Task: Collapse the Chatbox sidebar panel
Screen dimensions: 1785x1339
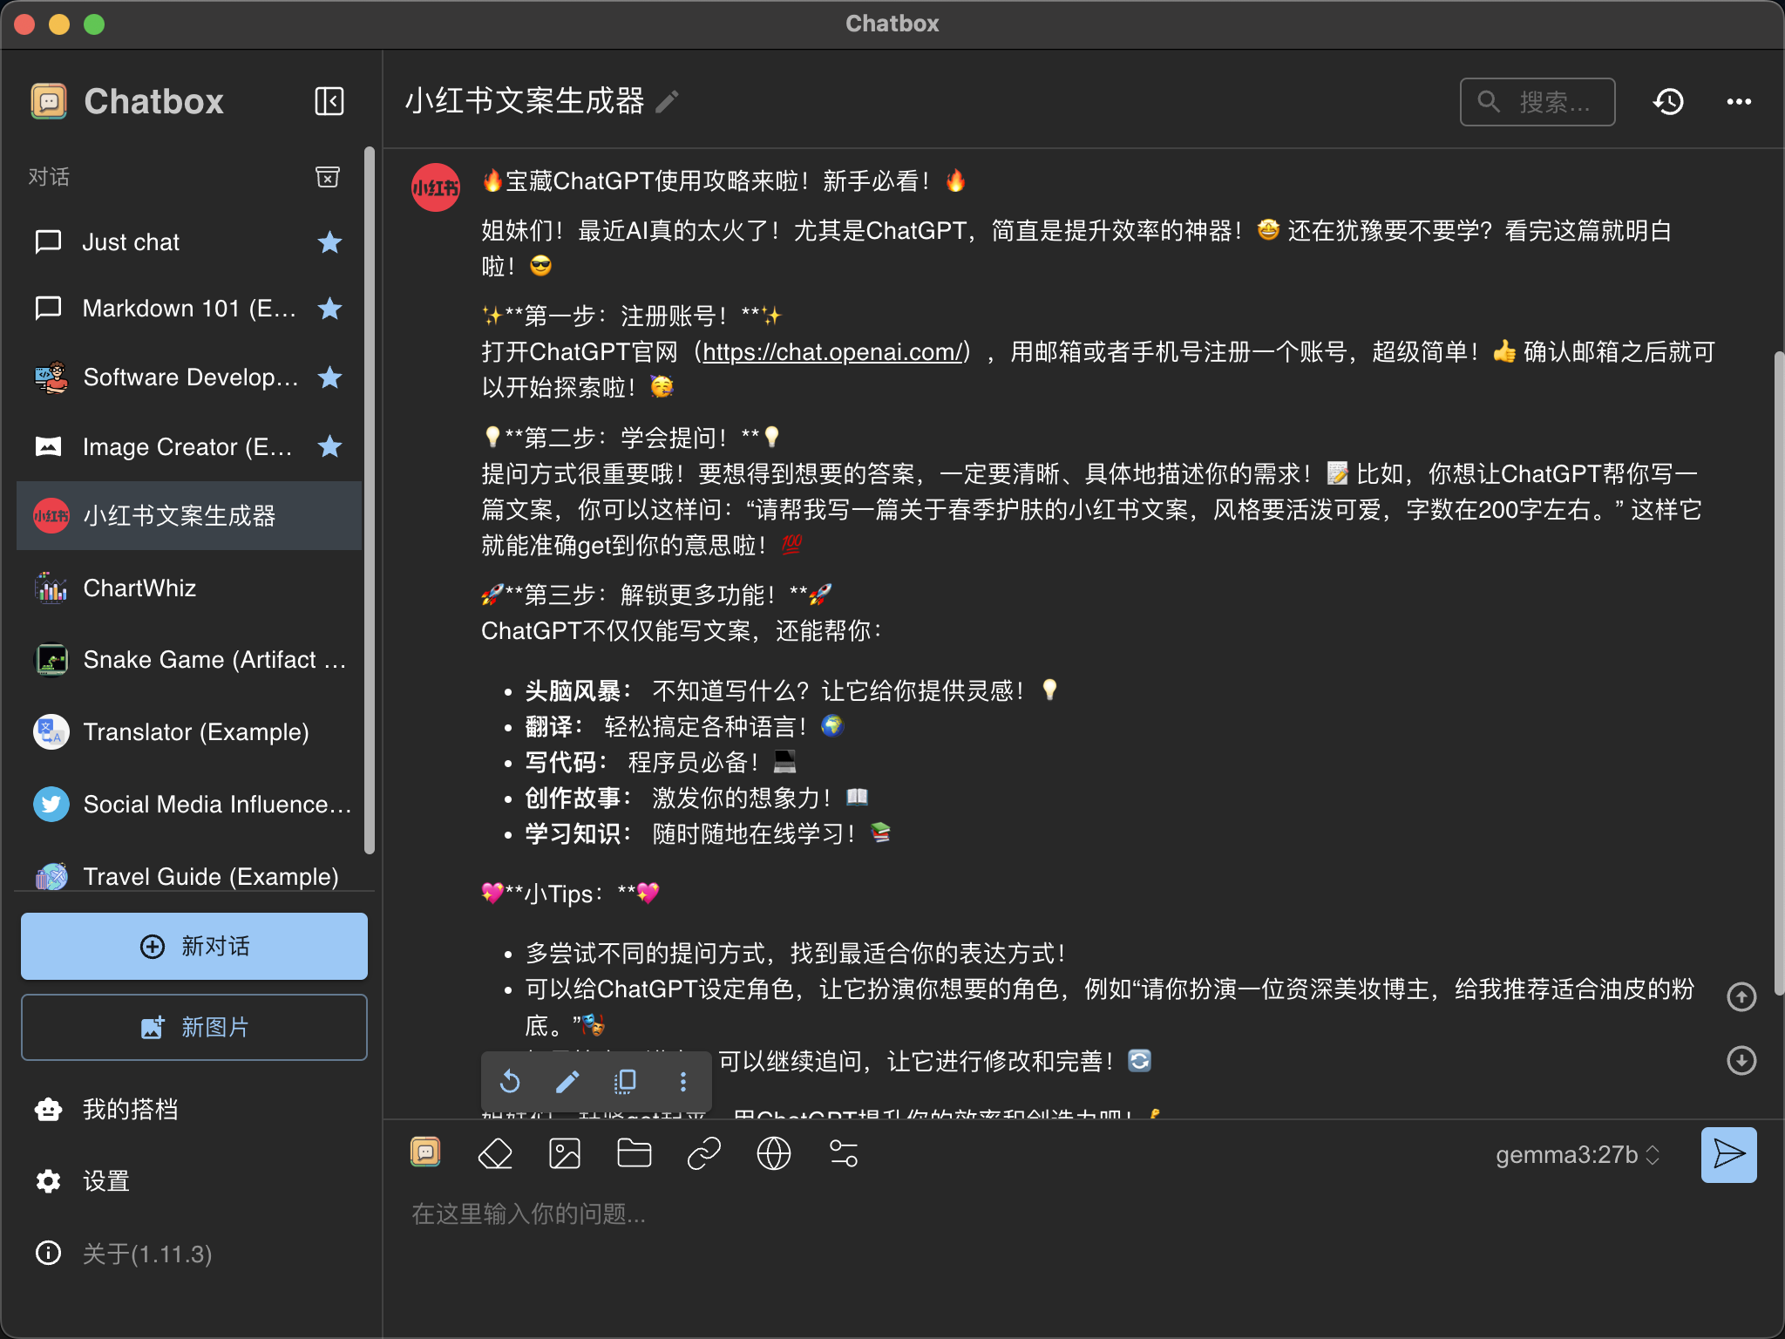Action: click(x=329, y=101)
